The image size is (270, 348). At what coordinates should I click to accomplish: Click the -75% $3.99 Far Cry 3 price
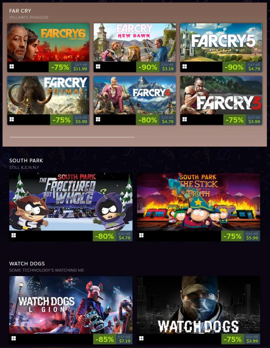[242, 120]
